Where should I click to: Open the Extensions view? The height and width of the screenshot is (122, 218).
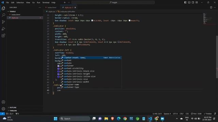coord(3,36)
